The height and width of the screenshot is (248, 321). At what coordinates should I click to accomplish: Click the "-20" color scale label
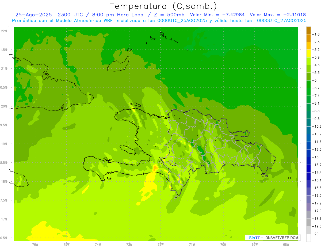[x=315, y=234]
